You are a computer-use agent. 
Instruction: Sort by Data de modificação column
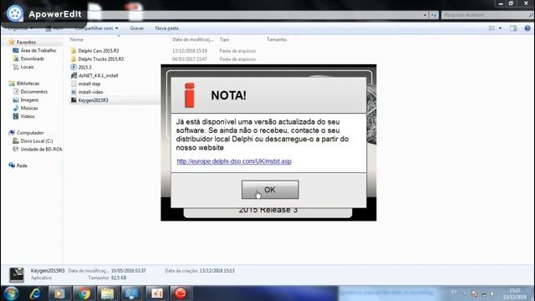[x=193, y=39]
